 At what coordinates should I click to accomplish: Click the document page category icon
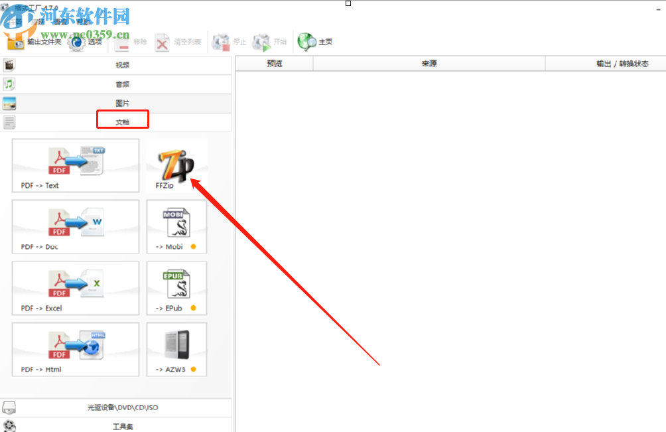click(9, 122)
